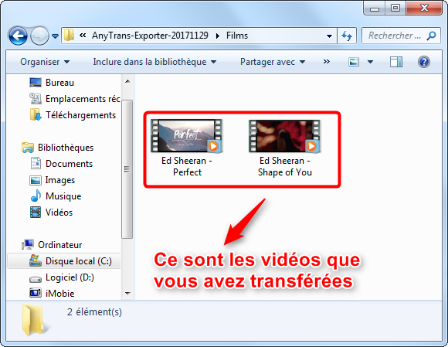Viewport: 448px width, 347px height.
Task: Click the navigation pane scrollbar thumb
Action: click(127, 169)
